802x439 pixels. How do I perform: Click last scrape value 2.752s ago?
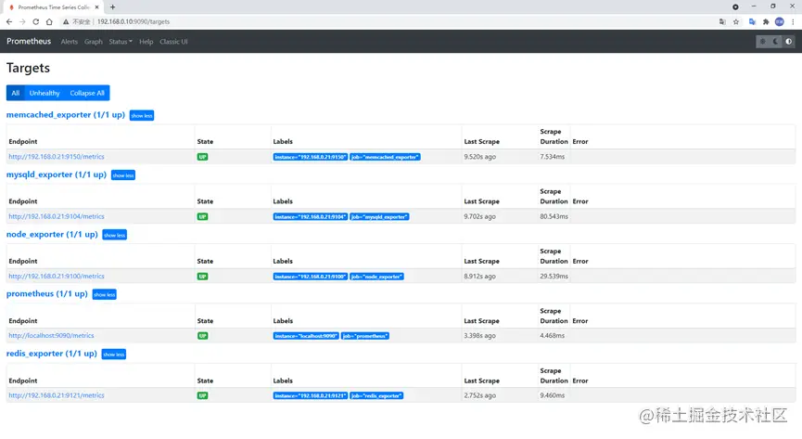click(479, 395)
